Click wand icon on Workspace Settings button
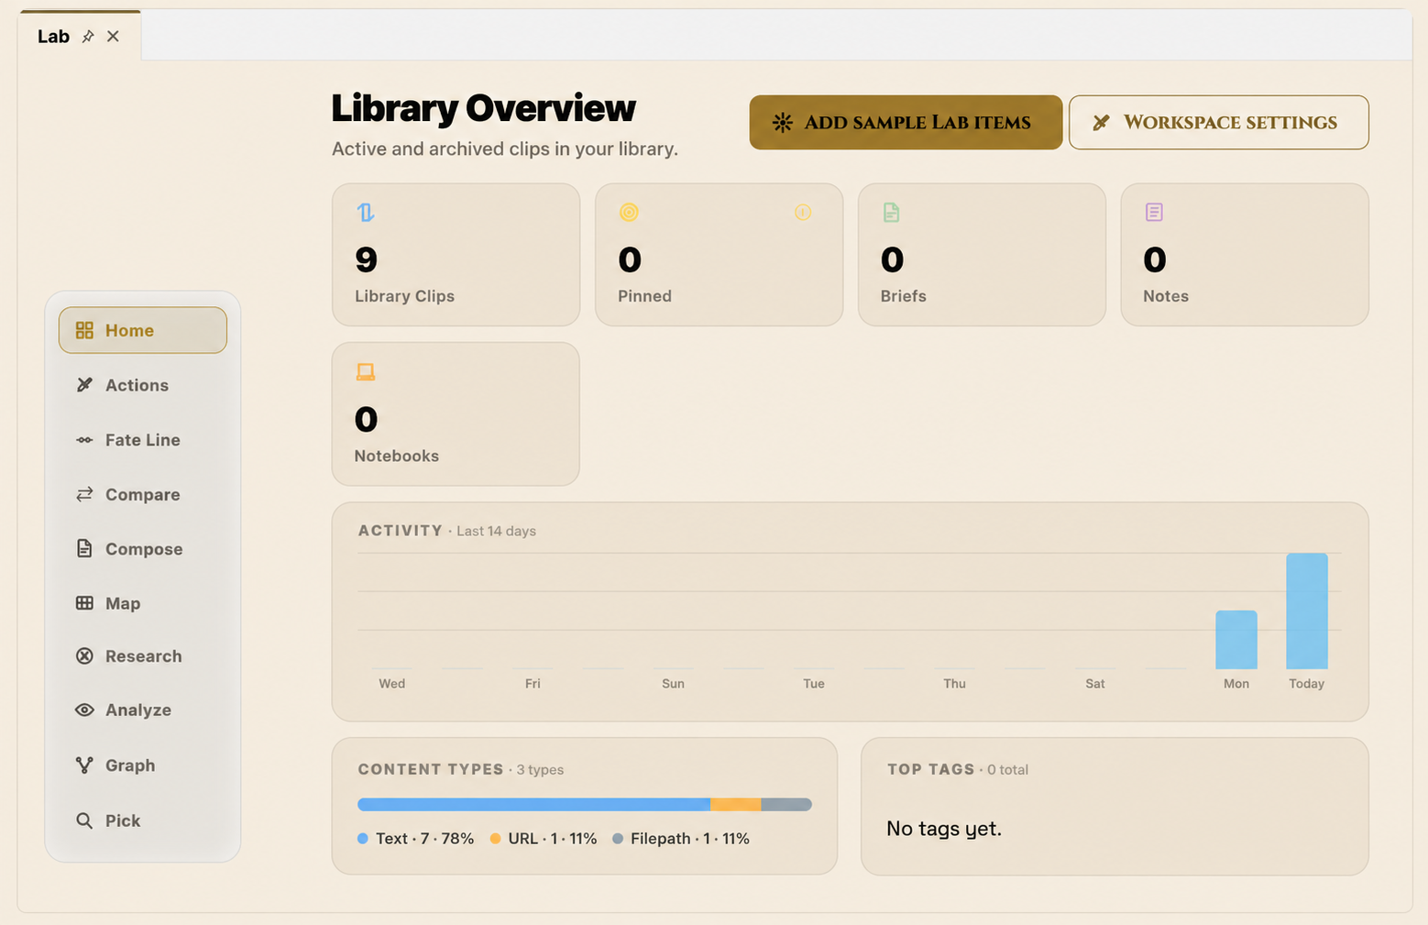Image resolution: width=1428 pixels, height=925 pixels. 1102,123
